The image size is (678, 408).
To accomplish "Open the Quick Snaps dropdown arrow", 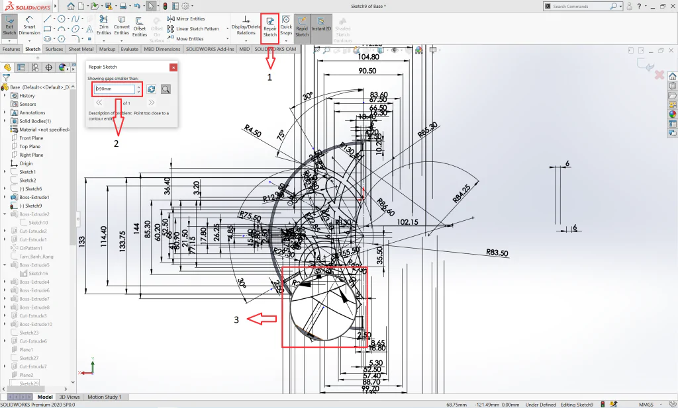I will point(286,40).
